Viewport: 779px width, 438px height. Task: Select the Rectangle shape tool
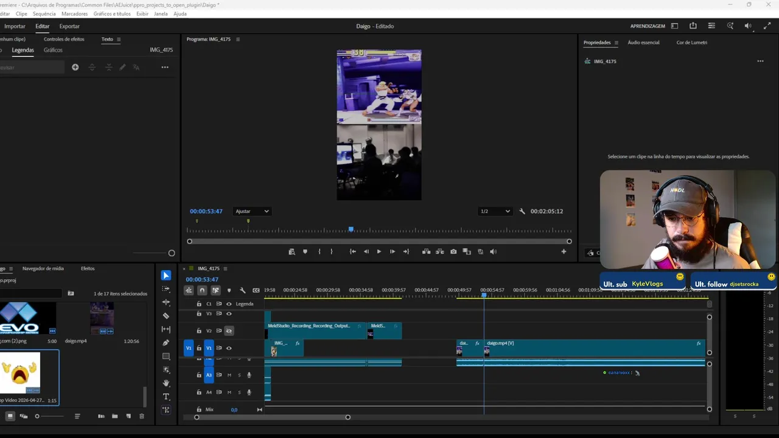coord(166,356)
